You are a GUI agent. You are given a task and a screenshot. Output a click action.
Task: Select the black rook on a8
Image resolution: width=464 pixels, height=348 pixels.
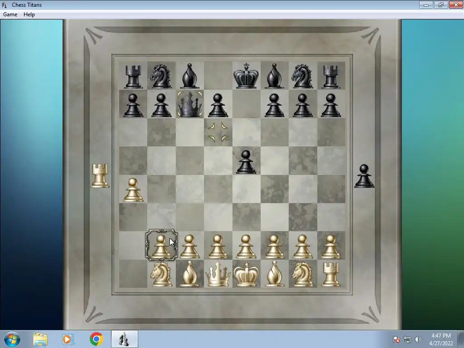tap(133, 77)
